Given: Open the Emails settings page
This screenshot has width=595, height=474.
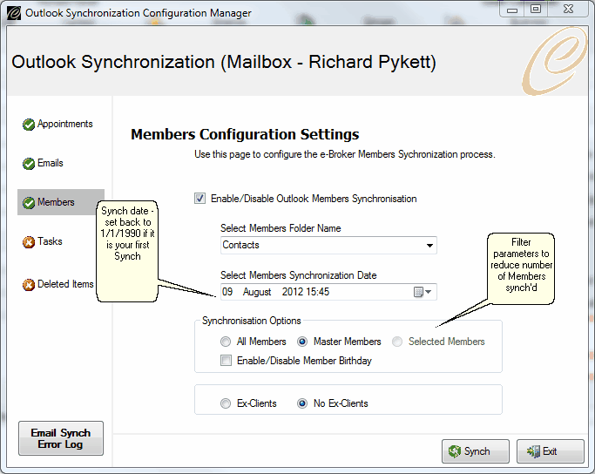Looking at the screenshot, I should click(x=50, y=163).
